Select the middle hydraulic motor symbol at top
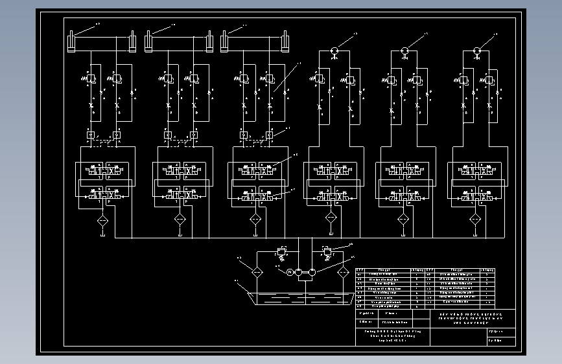This screenshot has height=364, width=562. click(x=404, y=51)
